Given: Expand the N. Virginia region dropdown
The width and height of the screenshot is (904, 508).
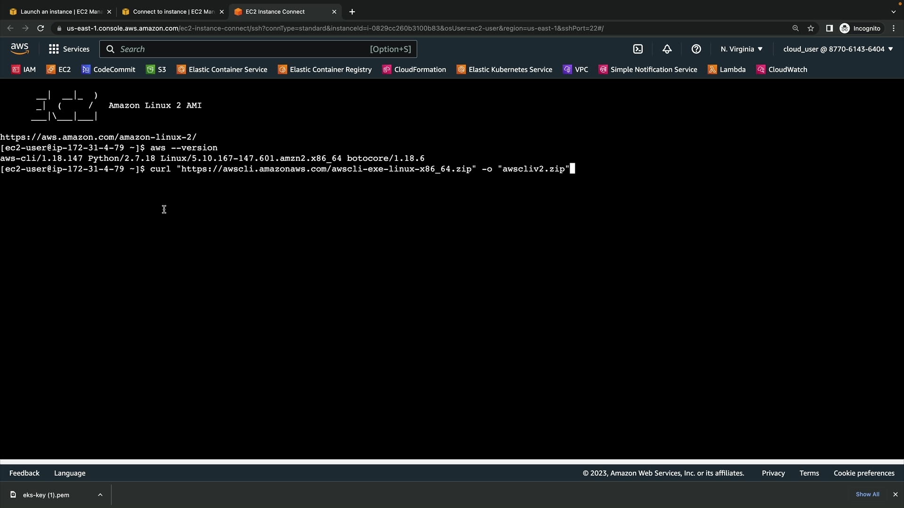Looking at the screenshot, I should coord(741,49).
